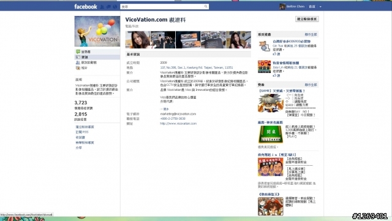Open the account dropdown arrow in header

click(320, 7)
